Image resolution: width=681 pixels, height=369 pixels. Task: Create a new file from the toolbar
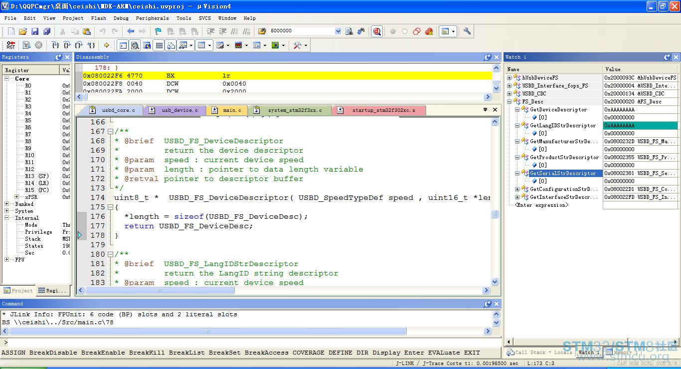click(11, 31)
